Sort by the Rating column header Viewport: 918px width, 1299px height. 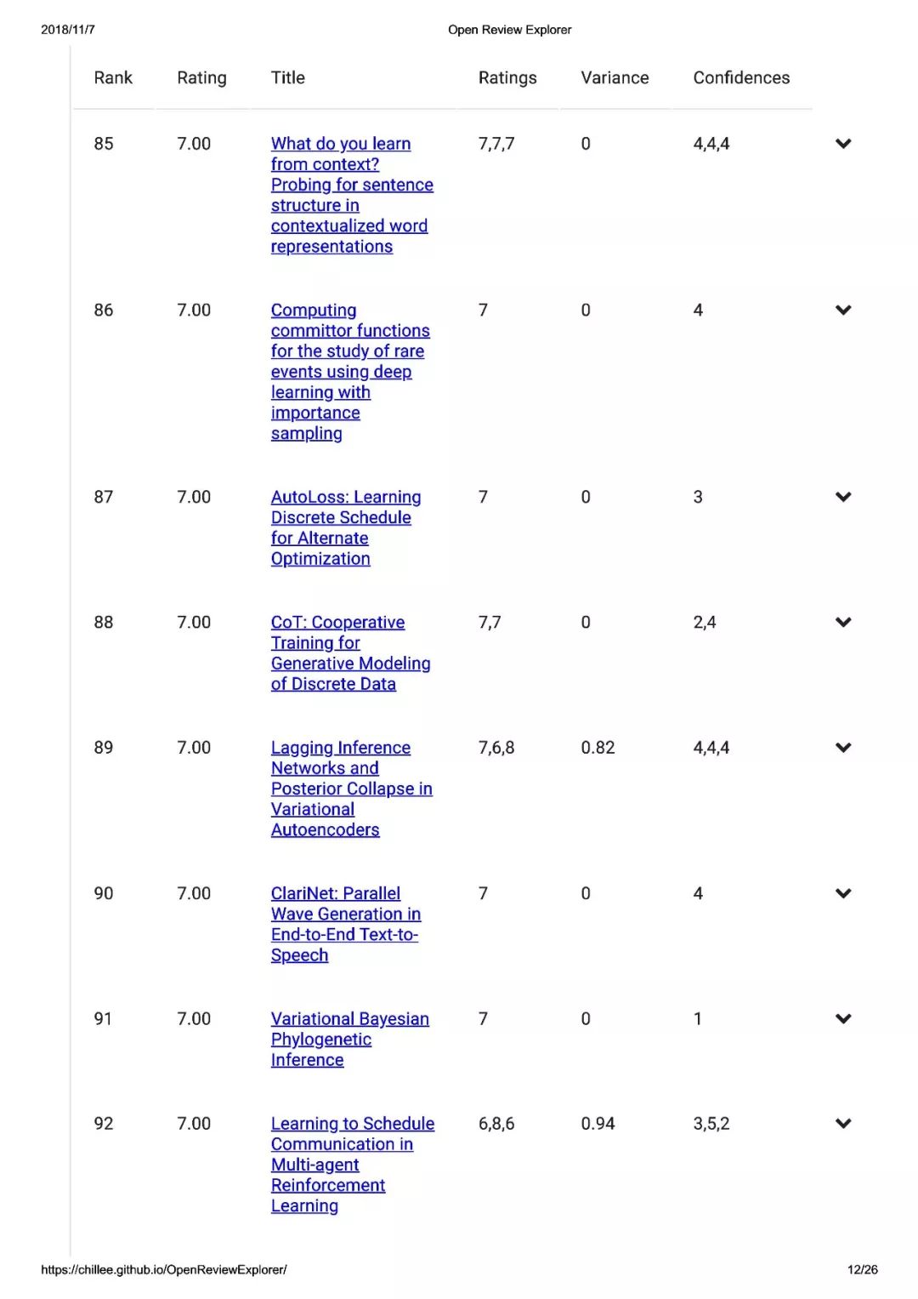[201, 77]
